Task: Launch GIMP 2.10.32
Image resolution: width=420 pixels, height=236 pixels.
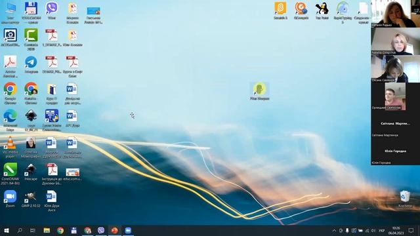Action: 31,199
